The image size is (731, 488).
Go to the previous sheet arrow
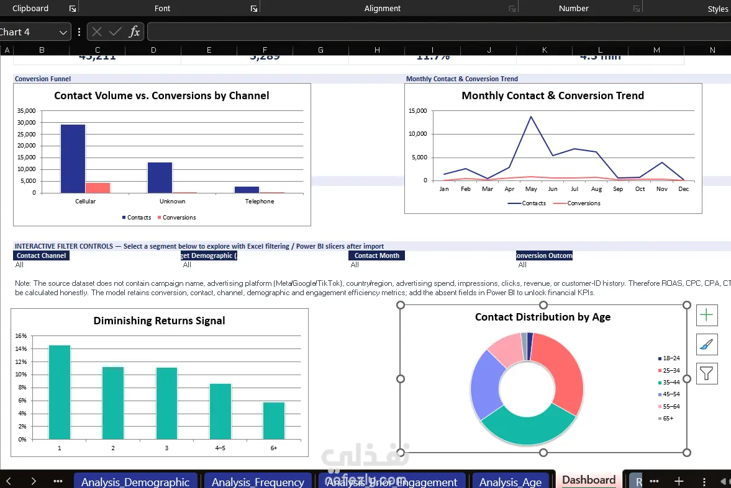pyautogui.click(x=9, y=481)
